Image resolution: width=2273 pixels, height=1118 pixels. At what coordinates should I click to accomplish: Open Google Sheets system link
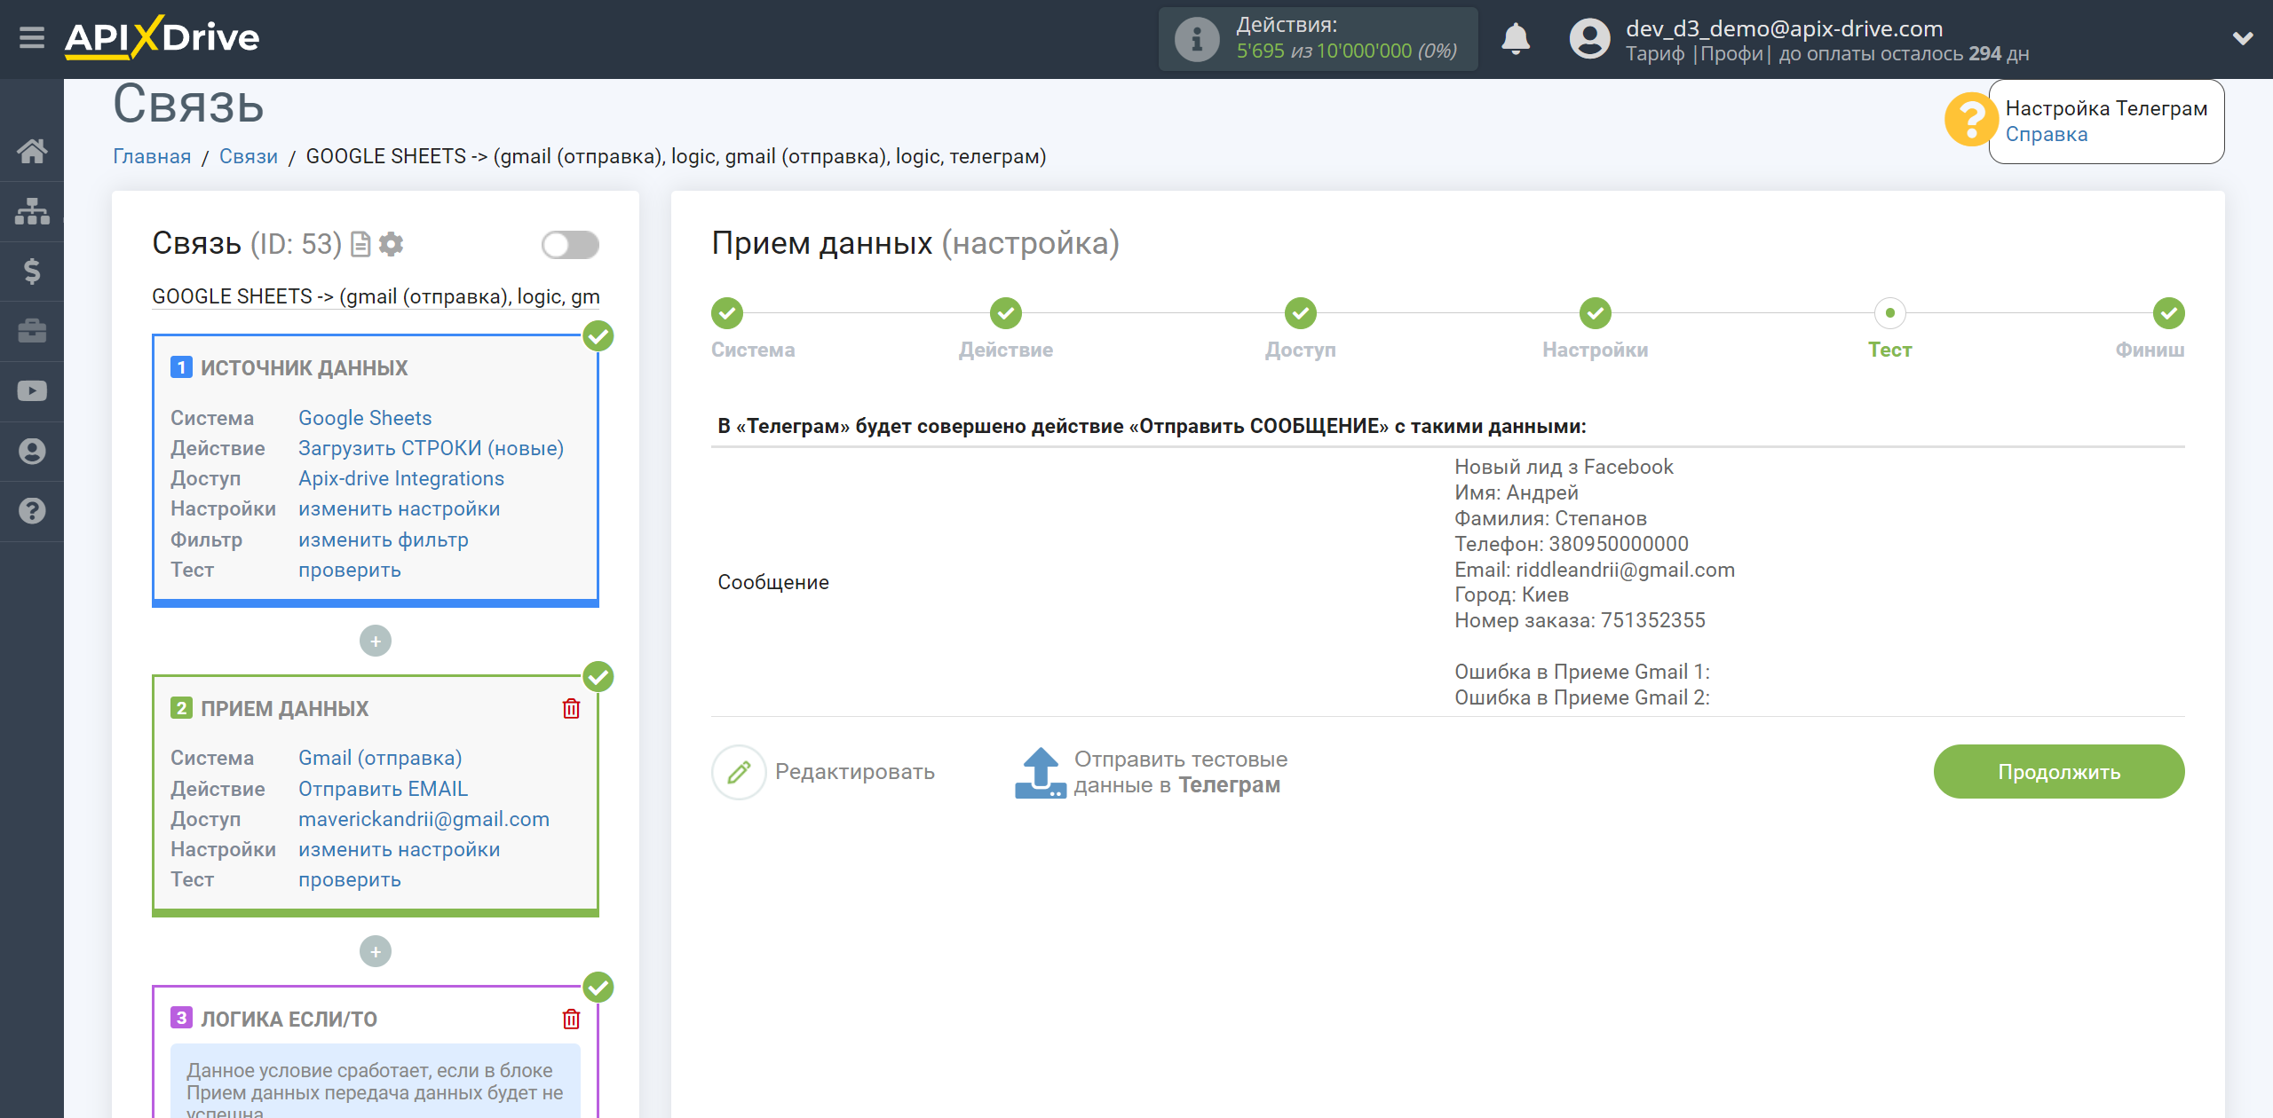[x=365, y=418]
